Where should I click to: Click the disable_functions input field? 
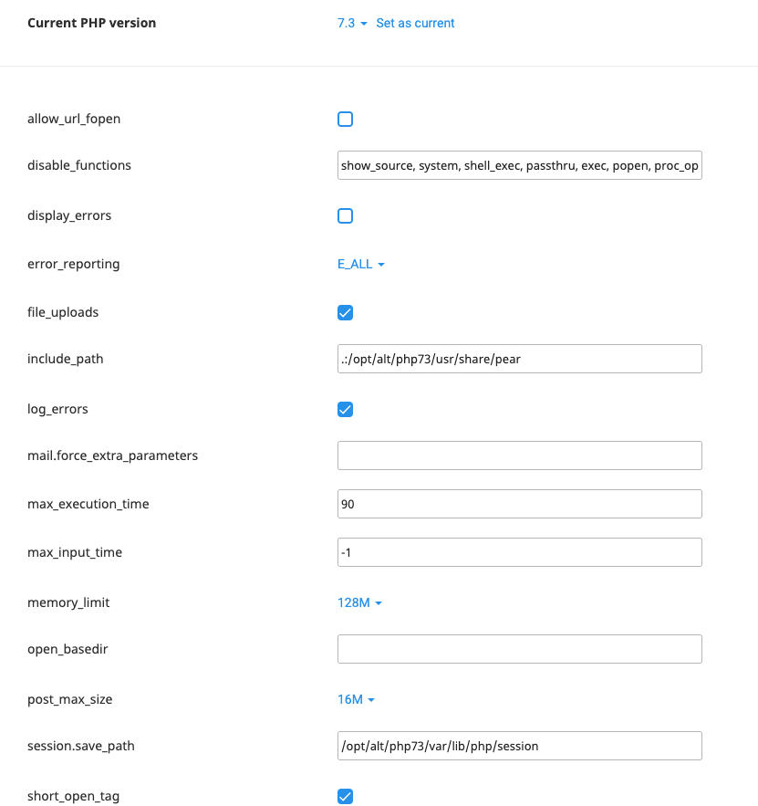pyautogui.click(x=519, y=165)
